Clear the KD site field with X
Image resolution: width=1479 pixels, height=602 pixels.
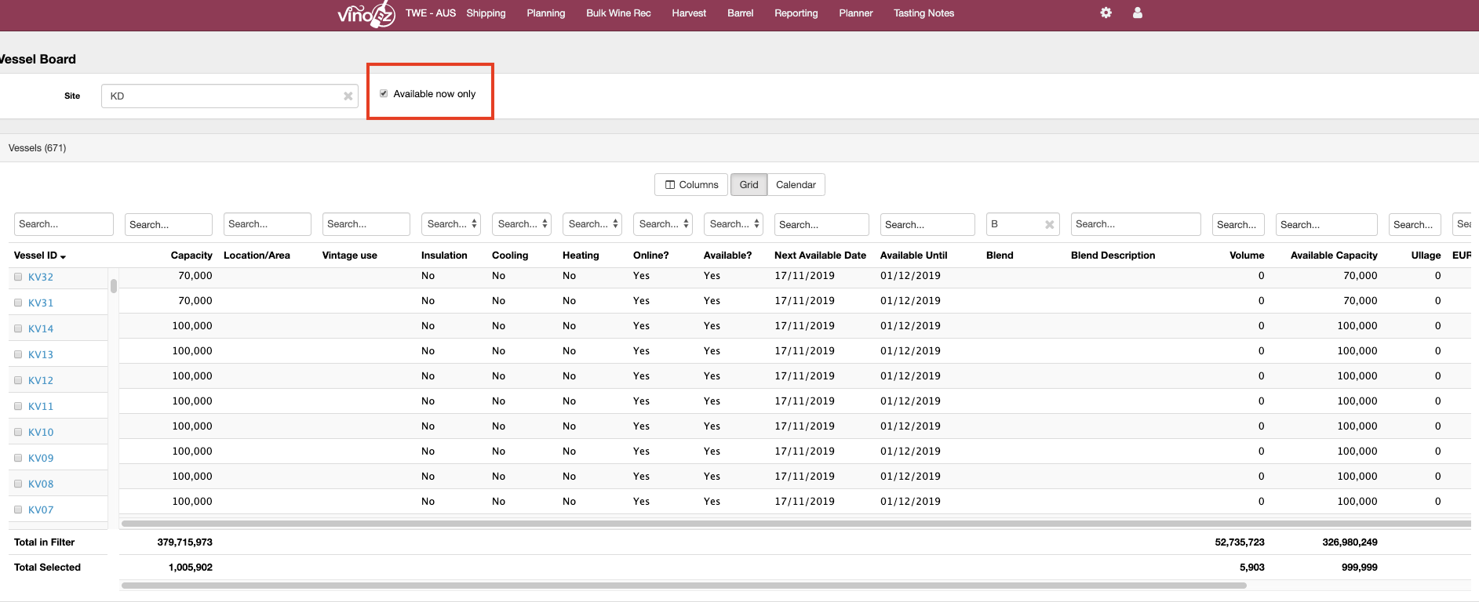coord(348,96)
